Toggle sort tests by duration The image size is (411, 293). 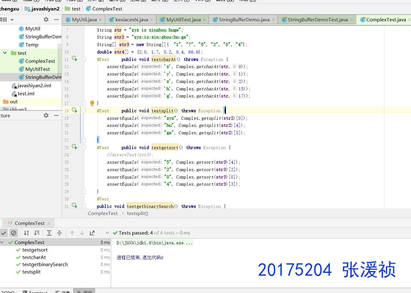[x=37, y=233]
